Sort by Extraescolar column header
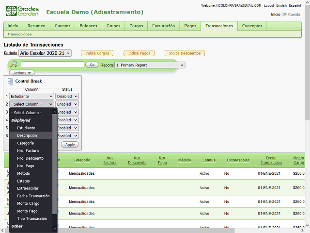 click(238, 160)
